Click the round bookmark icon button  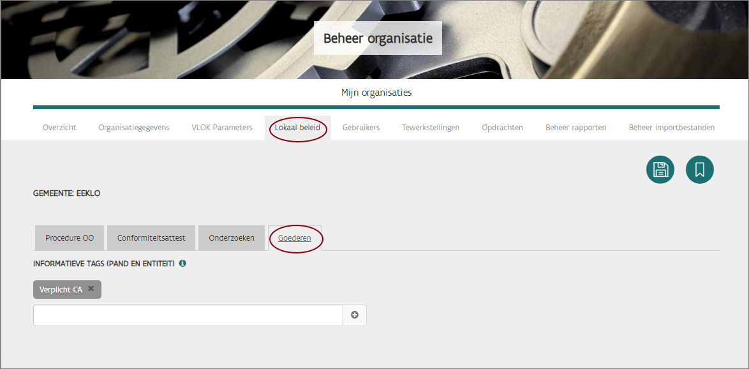(699, 170)
